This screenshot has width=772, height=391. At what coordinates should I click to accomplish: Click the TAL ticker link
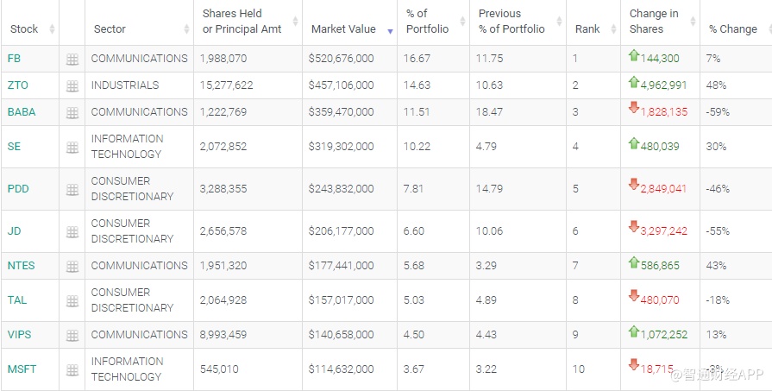(17, 300)
